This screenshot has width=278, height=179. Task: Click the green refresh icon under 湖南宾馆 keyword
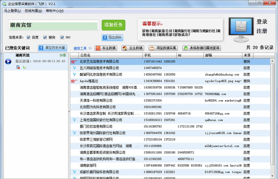[x=25, y=67]
